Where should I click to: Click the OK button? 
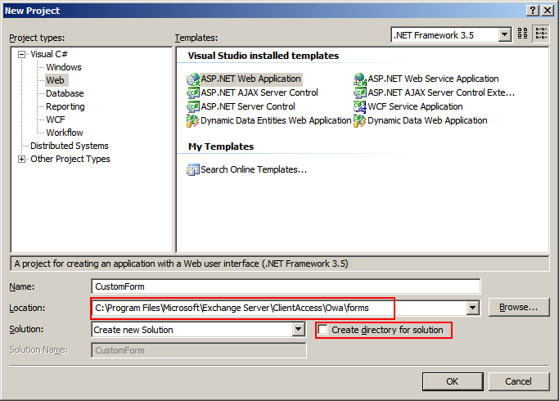[x=453, y=381]
